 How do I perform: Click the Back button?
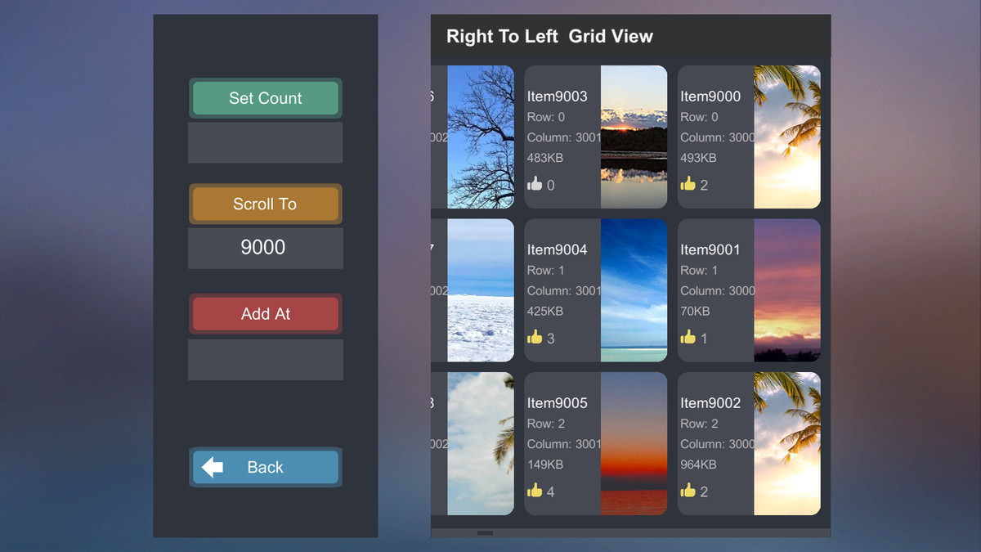pyautogui.click(x=265, y=467)
